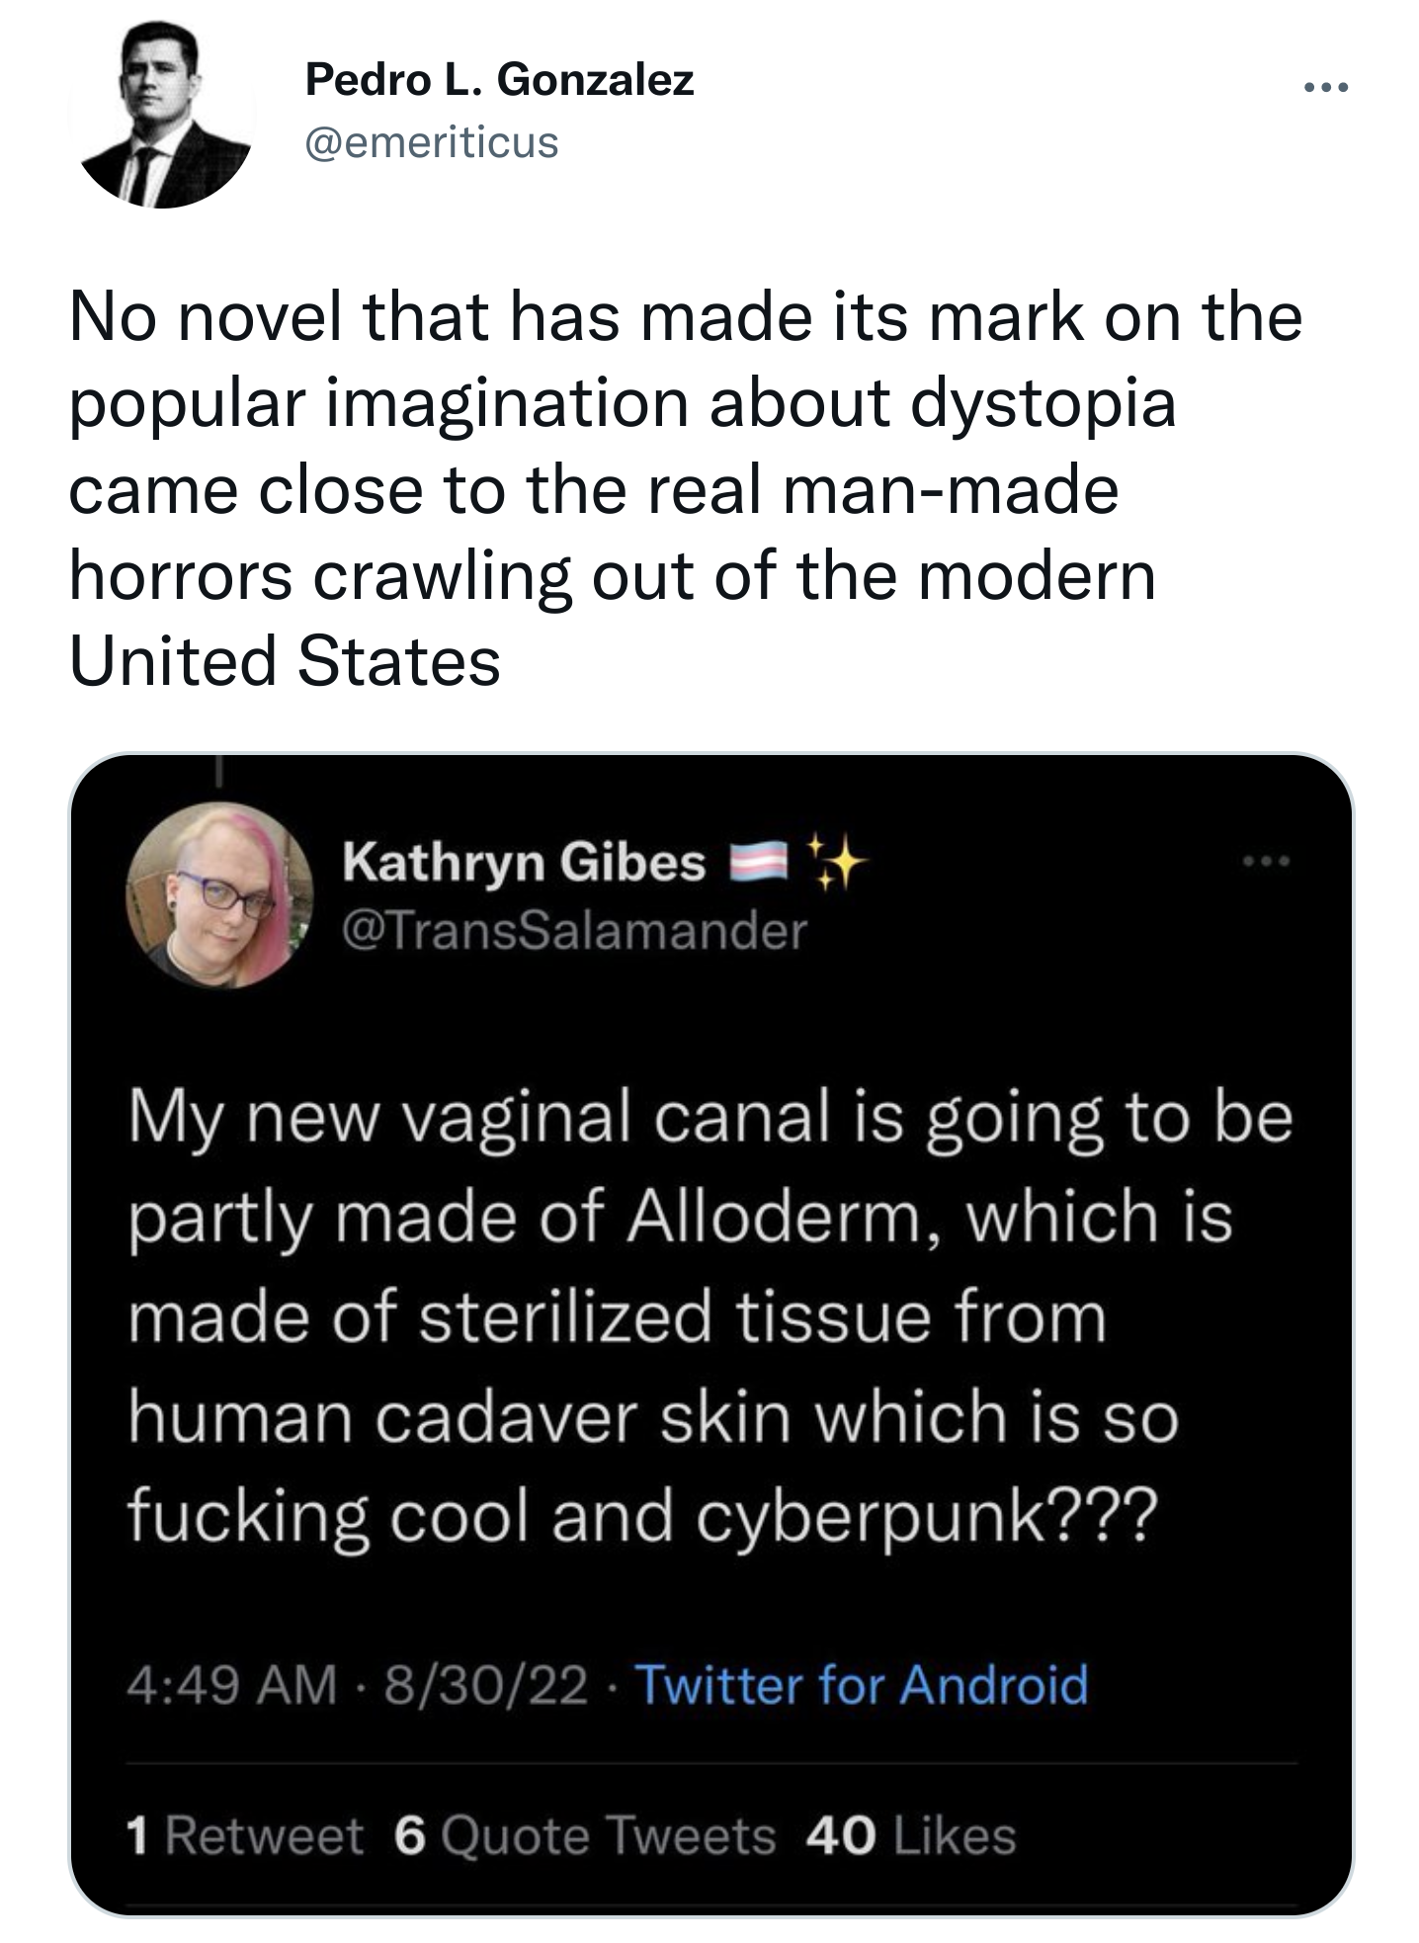Click the thread line above Kathryn's avatar
This screenshot has height=1943, width=1419.
point(219,773)
